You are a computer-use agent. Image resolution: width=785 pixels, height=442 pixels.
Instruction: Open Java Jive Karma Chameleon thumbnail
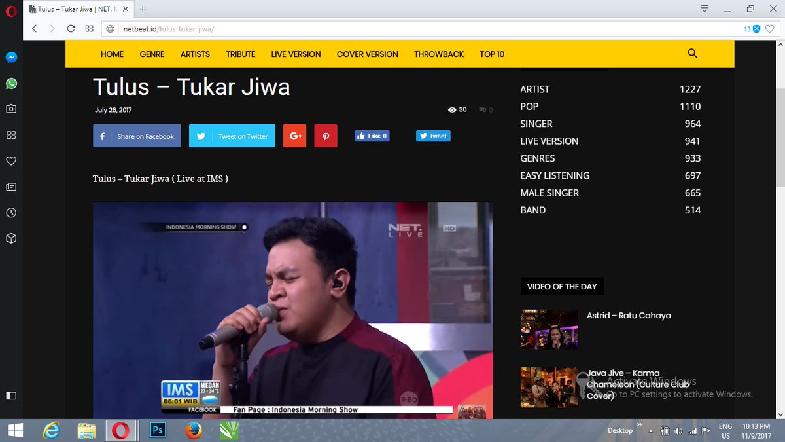(549, 387)
